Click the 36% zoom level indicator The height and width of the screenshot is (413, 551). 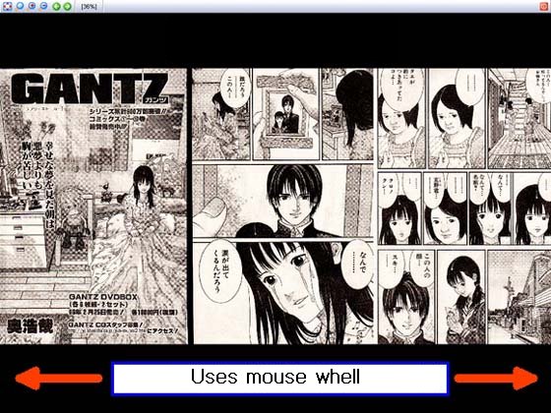(x=89, y=6)
